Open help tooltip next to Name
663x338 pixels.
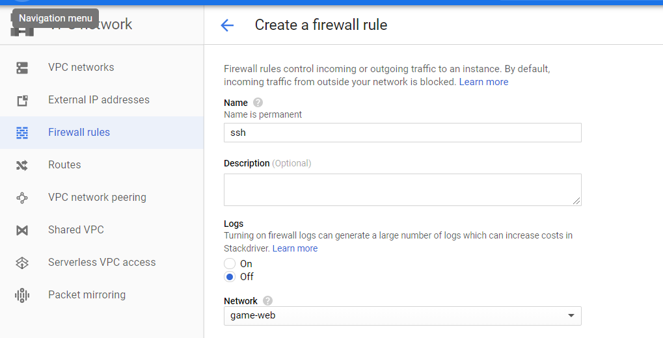[258, 103]
